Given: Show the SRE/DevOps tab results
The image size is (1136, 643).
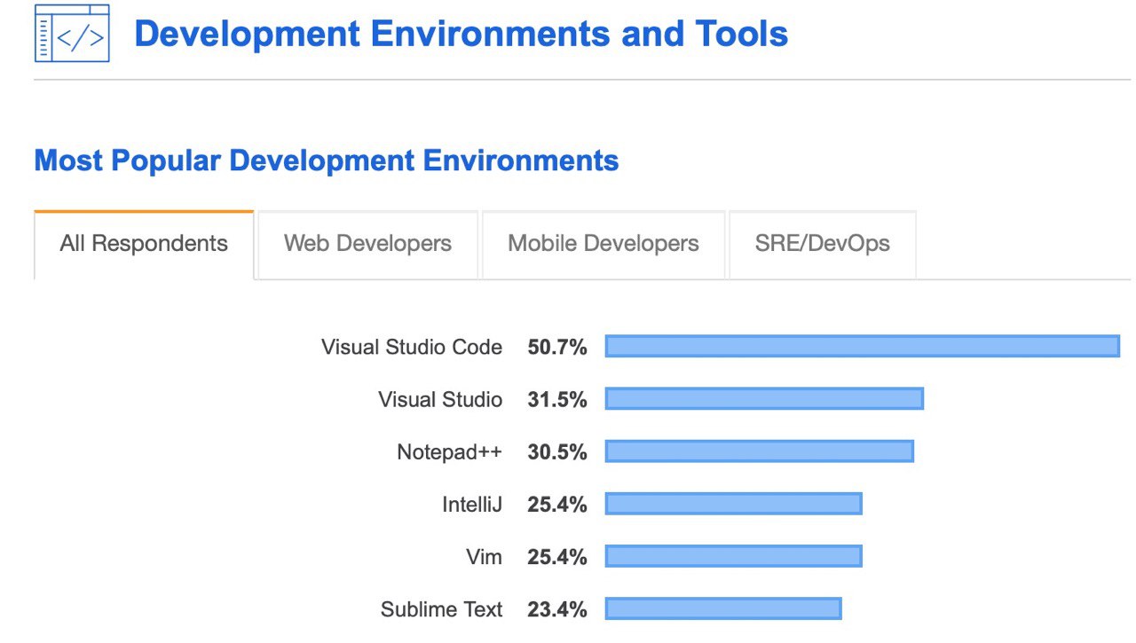Looking at the screenshot, I should tap(823, 244).
